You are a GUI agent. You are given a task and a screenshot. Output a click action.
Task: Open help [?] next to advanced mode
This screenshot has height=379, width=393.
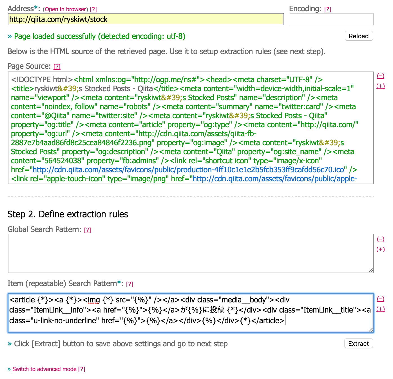point(82,369)
